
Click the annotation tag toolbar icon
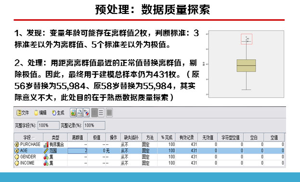point(87,113)
